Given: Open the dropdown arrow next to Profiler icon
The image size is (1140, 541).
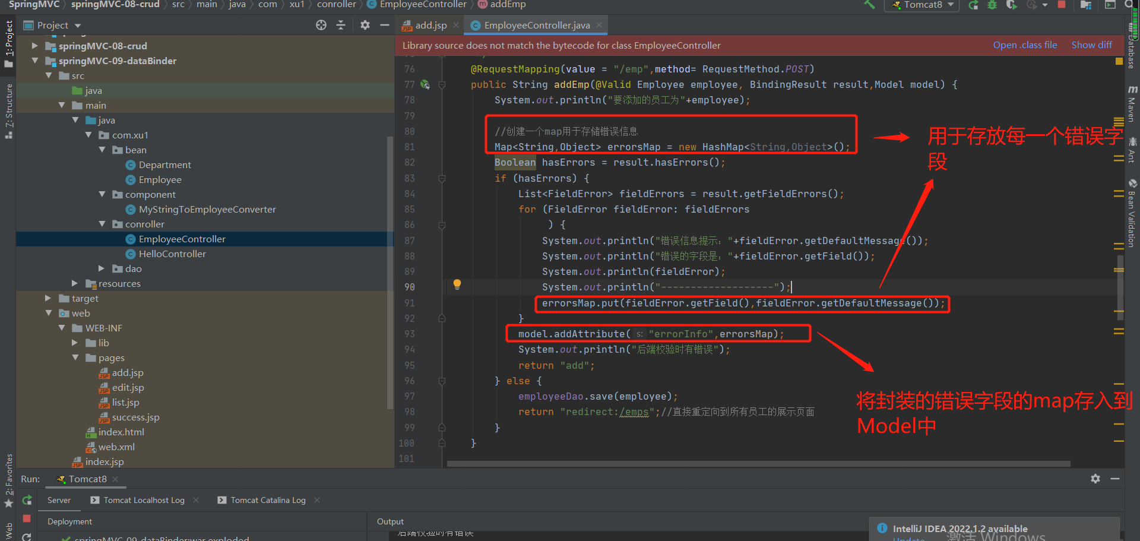Looking at the screenshot, I should coord(1045,5).
